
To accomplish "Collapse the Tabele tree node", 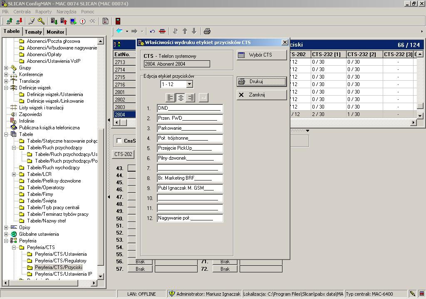I will 6,134.
